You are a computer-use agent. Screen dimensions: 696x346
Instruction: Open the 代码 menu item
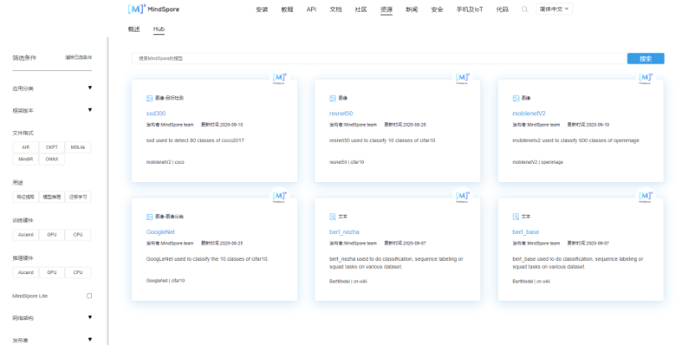(x=502, y=9)
